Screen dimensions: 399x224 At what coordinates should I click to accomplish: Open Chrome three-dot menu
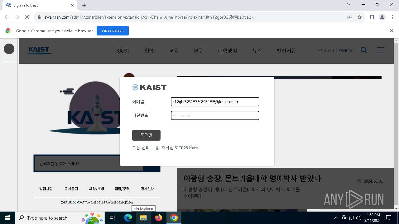(x=392, y=17)
